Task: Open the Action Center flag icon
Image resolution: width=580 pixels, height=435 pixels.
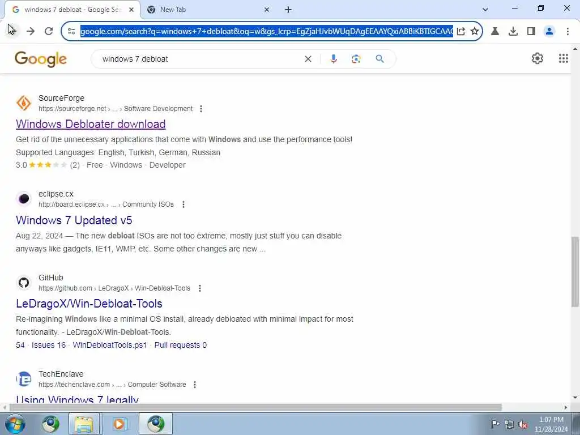Action: pos(495,424)
